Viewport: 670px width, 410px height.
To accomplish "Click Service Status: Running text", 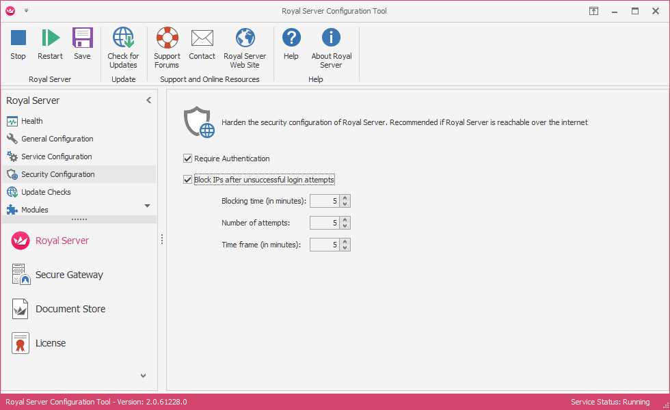I will point(610,402).
